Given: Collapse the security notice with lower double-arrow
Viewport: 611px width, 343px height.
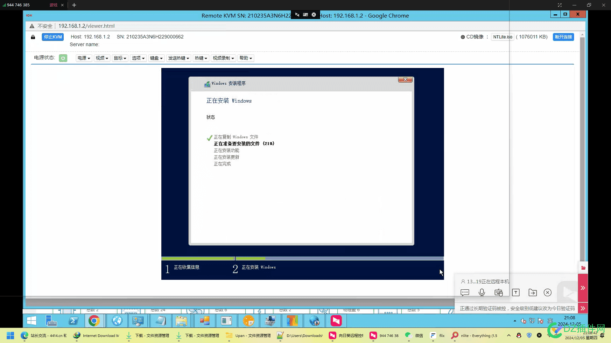Looking at the screenshot, I should 583,308.
